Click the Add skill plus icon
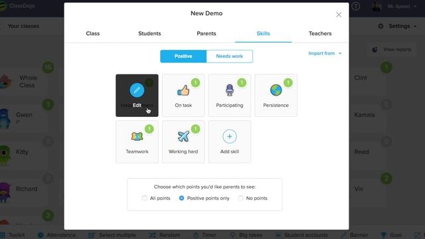 coord(230,136)
